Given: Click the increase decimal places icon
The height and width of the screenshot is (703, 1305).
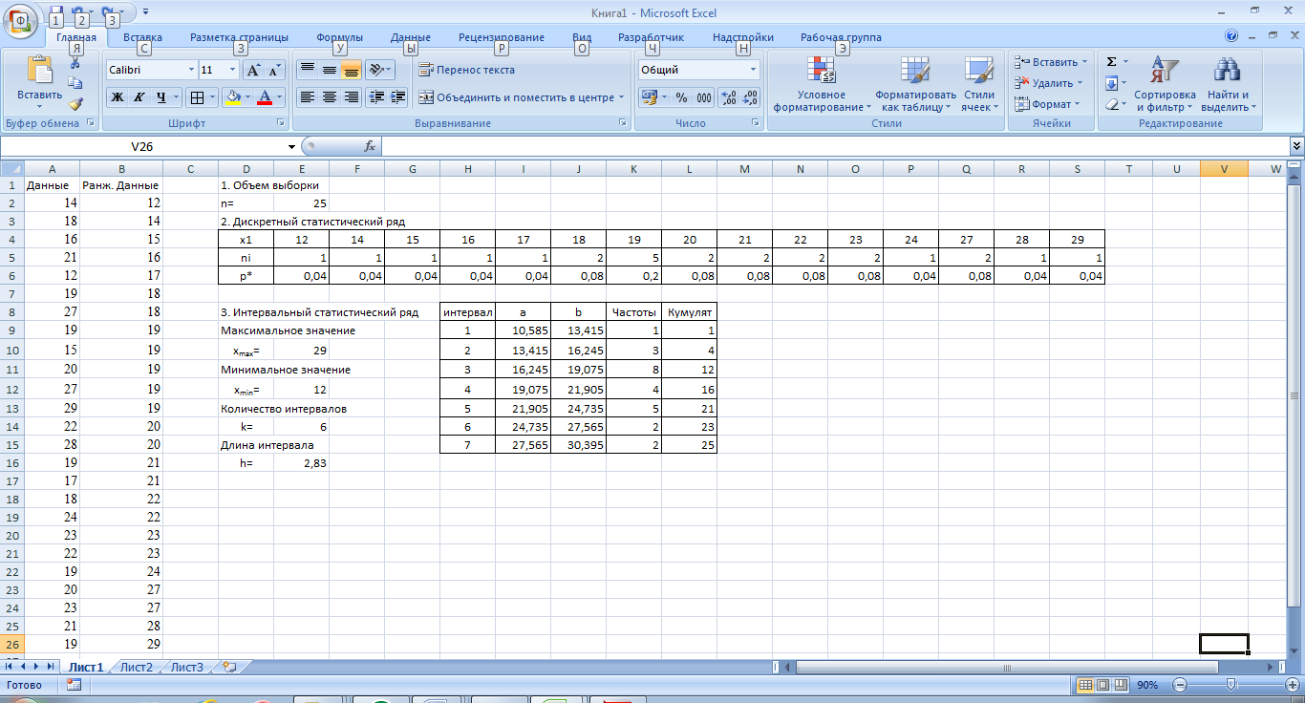Looking at the screenshot, I should pos(728,97).
